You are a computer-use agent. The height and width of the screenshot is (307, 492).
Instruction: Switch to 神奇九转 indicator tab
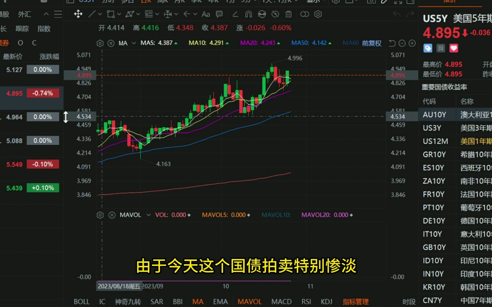tap(128, 302)
